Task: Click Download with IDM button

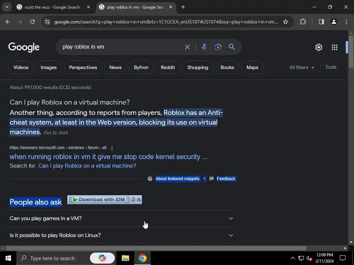Action: point(99,199)
